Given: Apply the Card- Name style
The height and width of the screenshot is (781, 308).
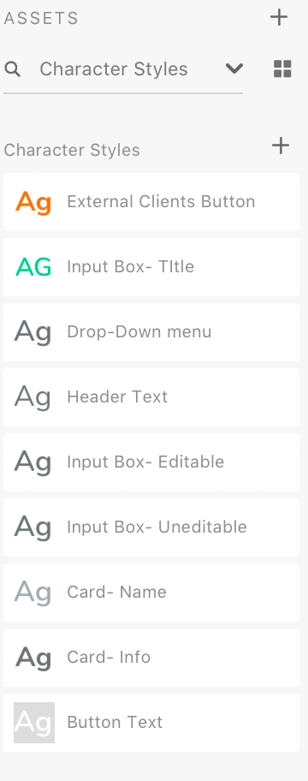Looking at the screenshot, I should 151,593.
